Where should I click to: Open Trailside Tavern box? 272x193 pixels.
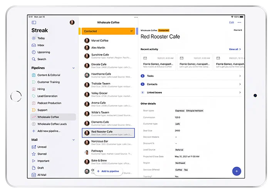click(x=108, y=85)
